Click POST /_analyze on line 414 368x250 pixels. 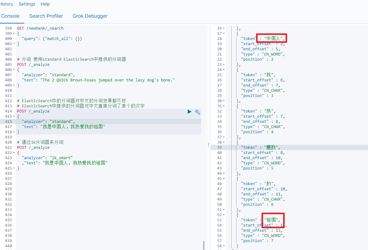(33, 111)
